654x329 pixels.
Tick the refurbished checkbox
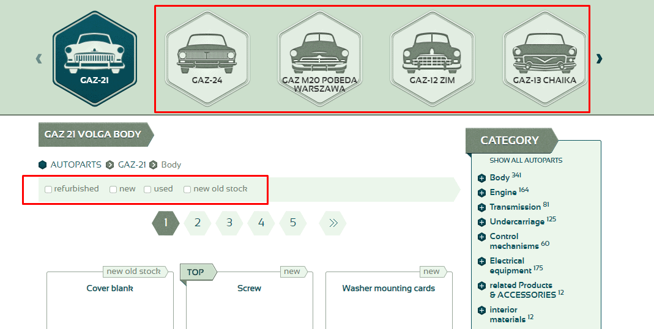[x=48, y=190]
